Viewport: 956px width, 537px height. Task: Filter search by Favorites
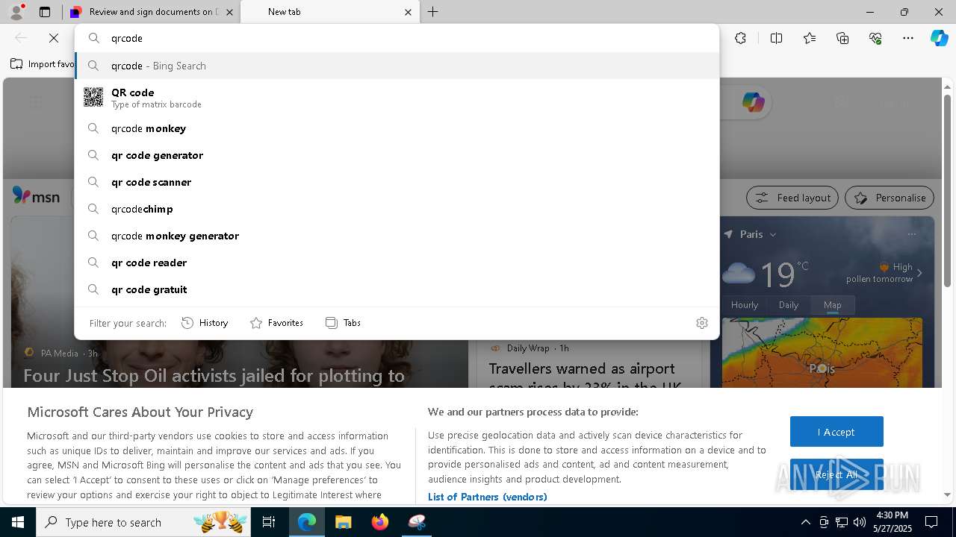pyautogui.click(x=276, y=323)
